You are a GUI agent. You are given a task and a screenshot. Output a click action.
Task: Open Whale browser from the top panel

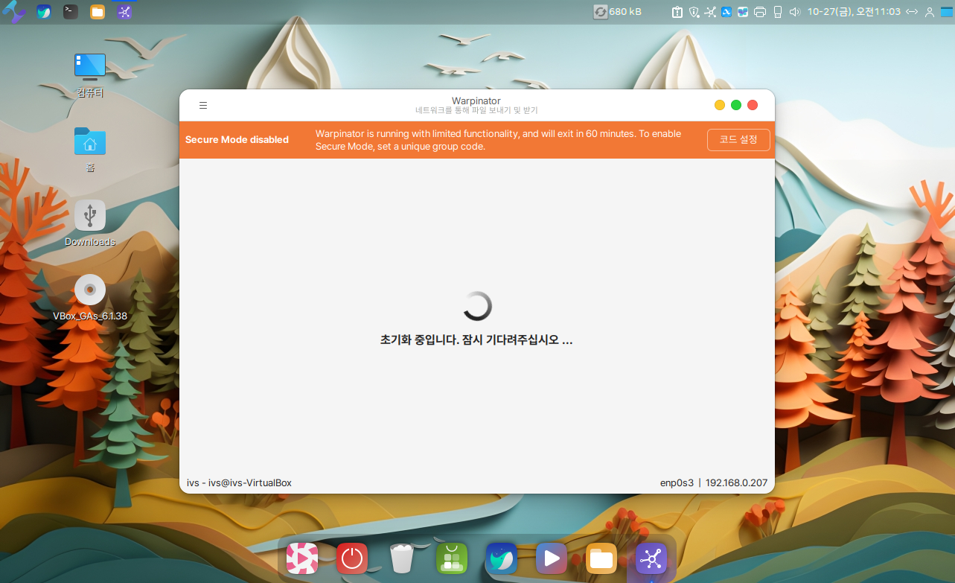pos(44,11)
